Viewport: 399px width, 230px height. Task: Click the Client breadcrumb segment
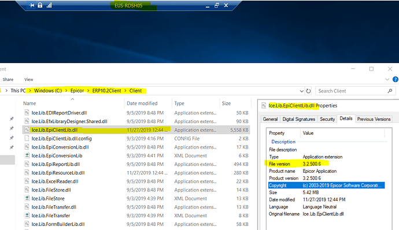135,91
